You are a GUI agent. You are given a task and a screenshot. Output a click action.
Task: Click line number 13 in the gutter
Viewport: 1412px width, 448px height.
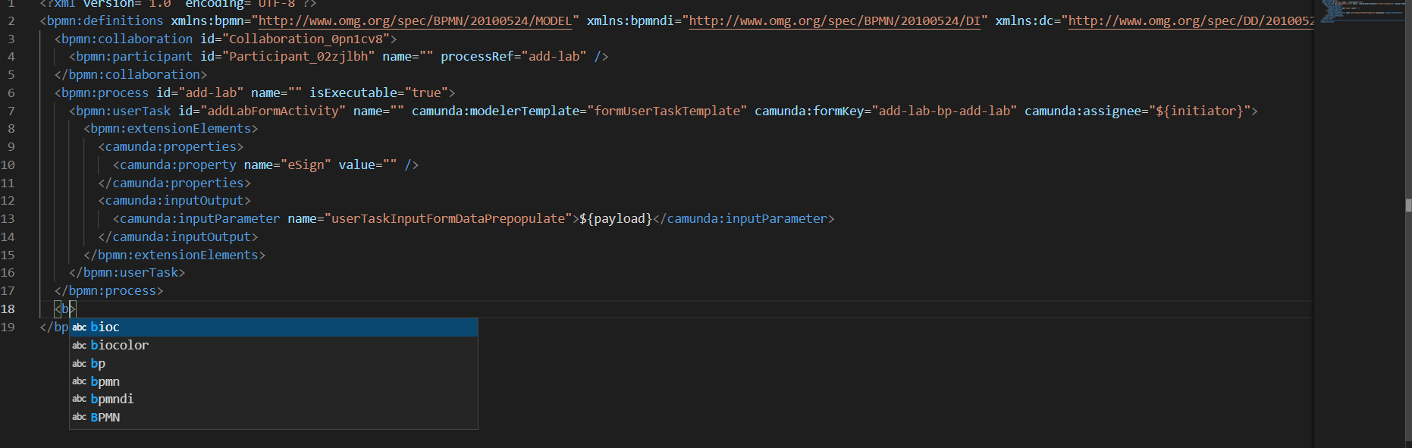point(8,218)
